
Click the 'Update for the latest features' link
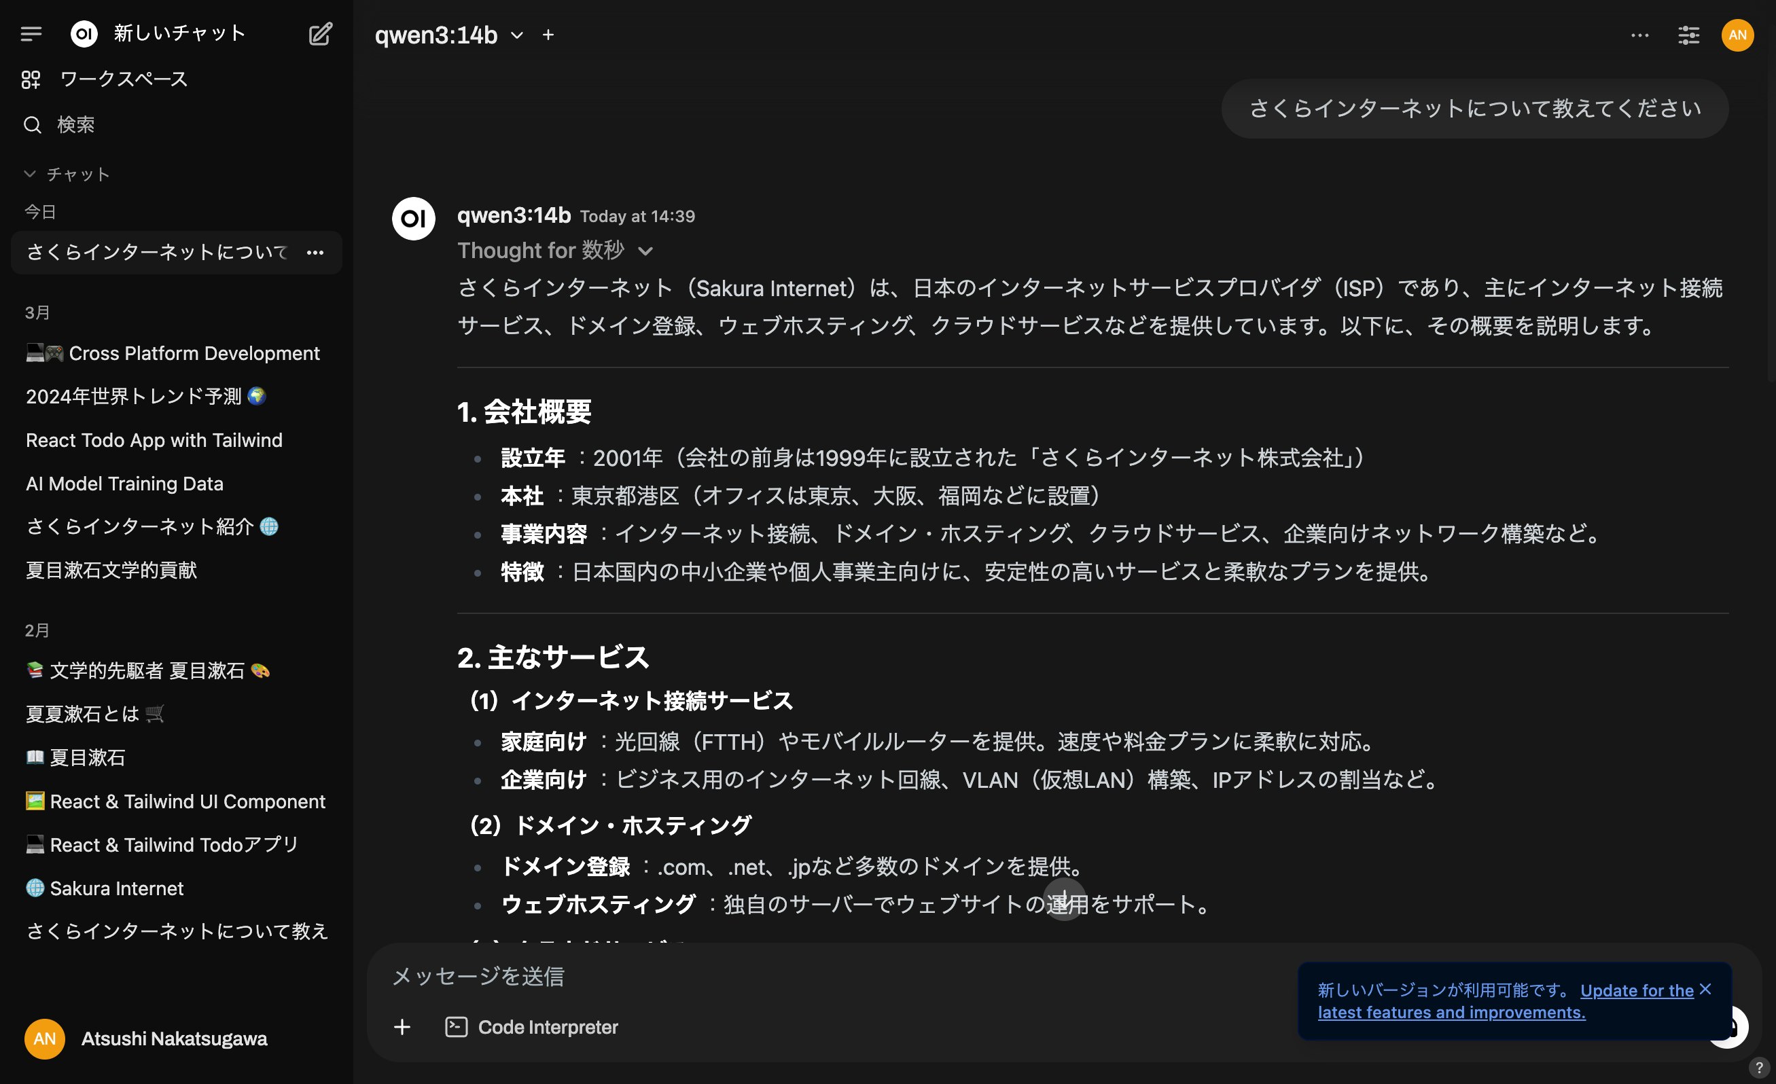[1635, 990]
